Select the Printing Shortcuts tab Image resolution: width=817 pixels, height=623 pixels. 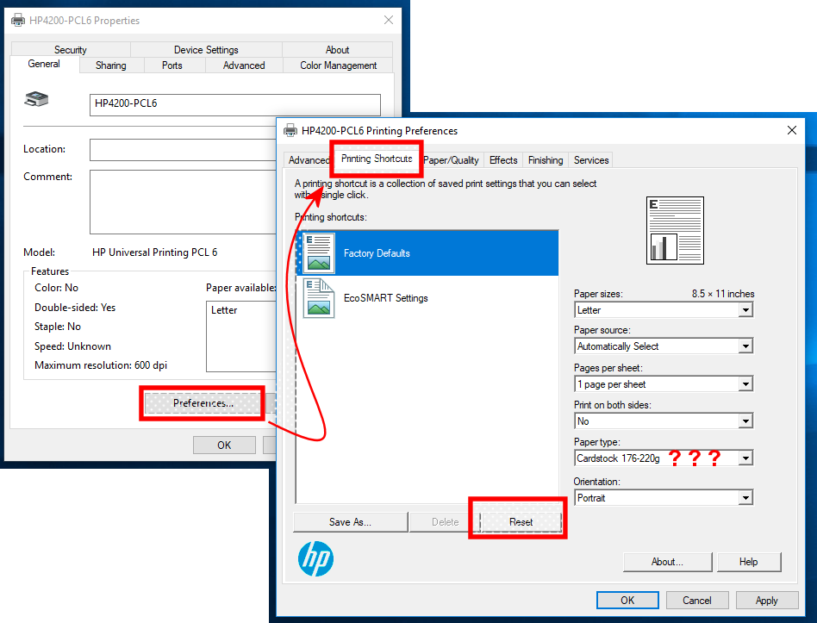tap(377, 159)
